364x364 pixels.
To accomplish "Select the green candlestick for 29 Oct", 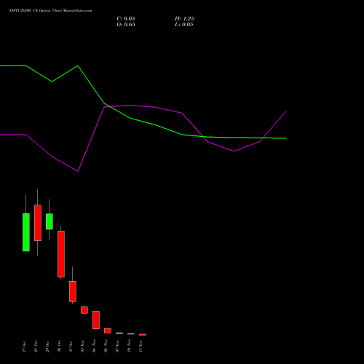I will 50,221.
